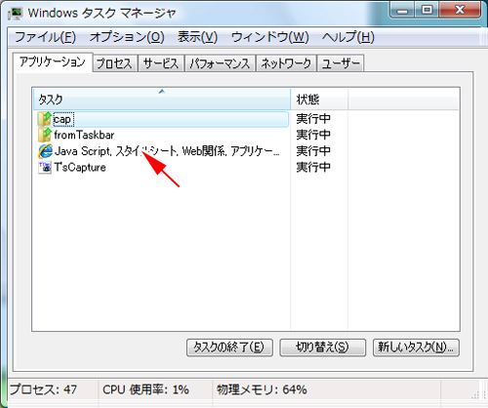The height and width of the screenshot is (408, 488).
Task: Sort by the 状態 column header
Action: click(319, 99)
